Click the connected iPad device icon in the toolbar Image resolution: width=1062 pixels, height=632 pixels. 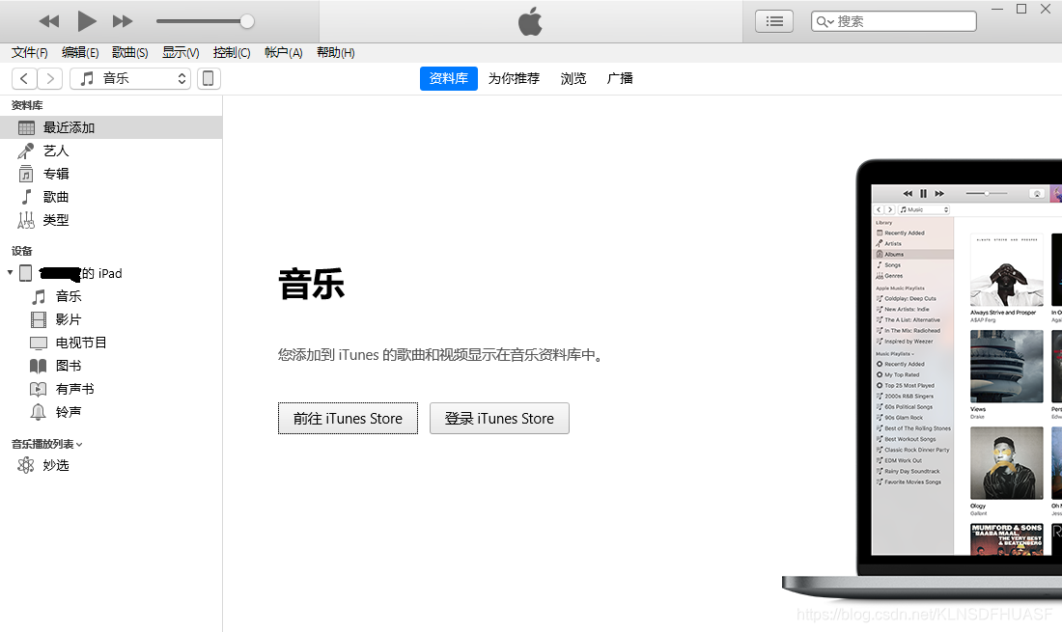(209, 78)
